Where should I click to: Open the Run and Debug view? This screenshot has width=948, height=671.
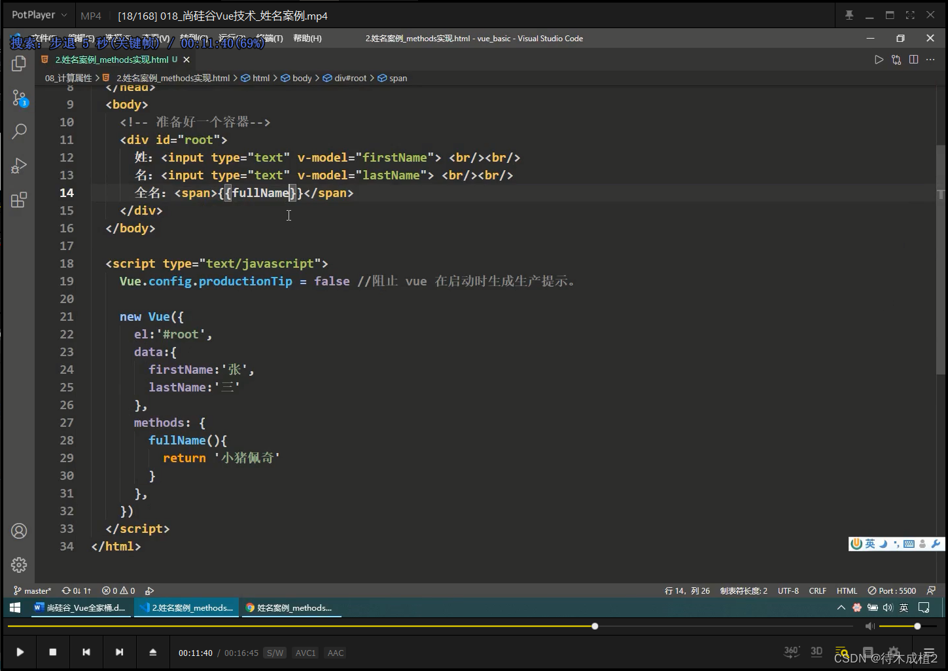[19, 166]
